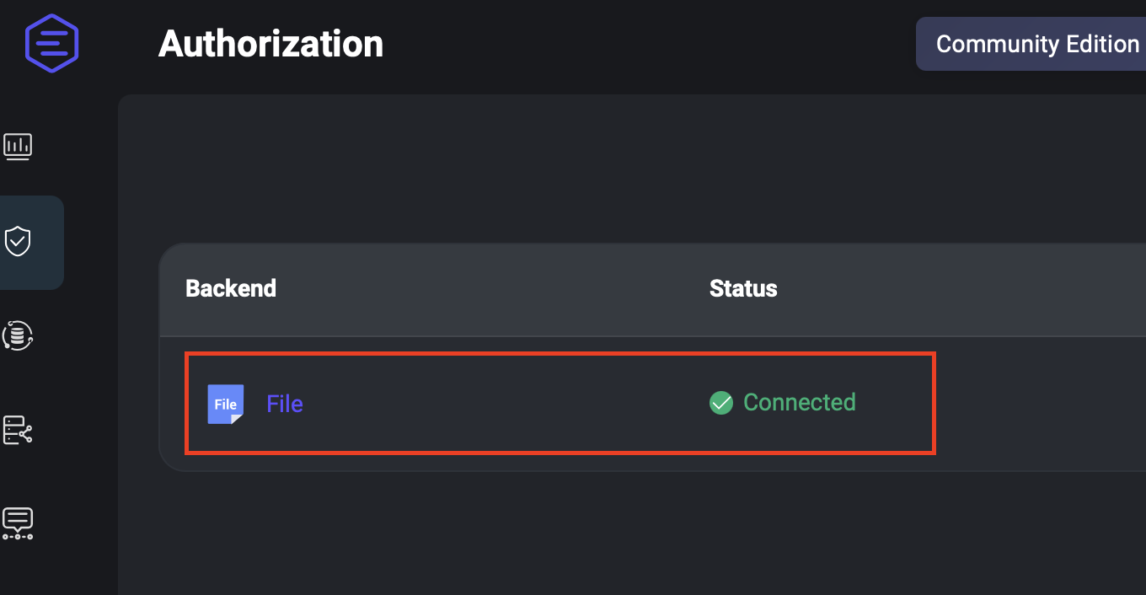Open the File backend link

(x=285, y=404)
